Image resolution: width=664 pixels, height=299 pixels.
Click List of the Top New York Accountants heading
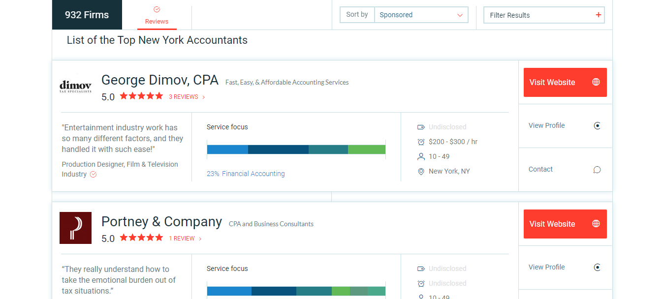click(x=157, y=40)
